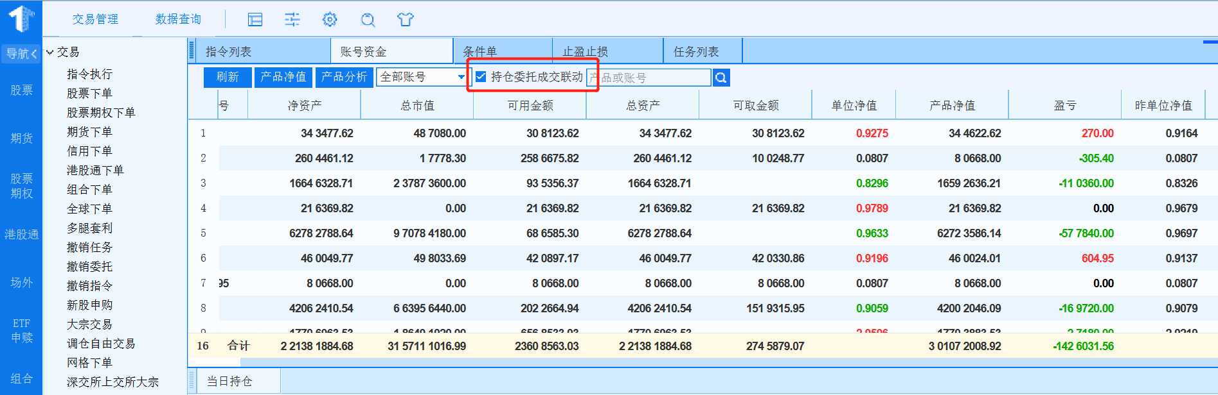This screenshot has width=1218, height=395.
Task: Switch to 任务列表 tab
Action: [703, 52]
